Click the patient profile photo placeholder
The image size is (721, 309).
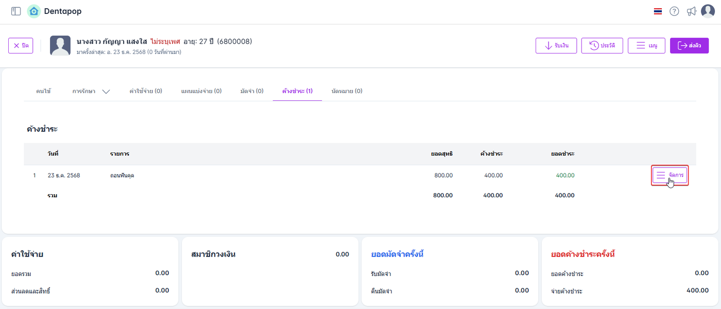(60, 46)
